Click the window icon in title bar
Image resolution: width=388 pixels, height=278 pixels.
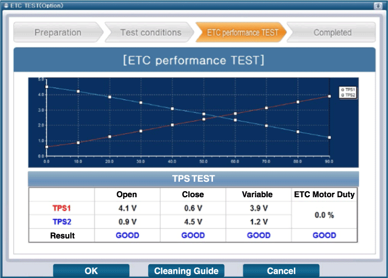(x=5, y=5)
